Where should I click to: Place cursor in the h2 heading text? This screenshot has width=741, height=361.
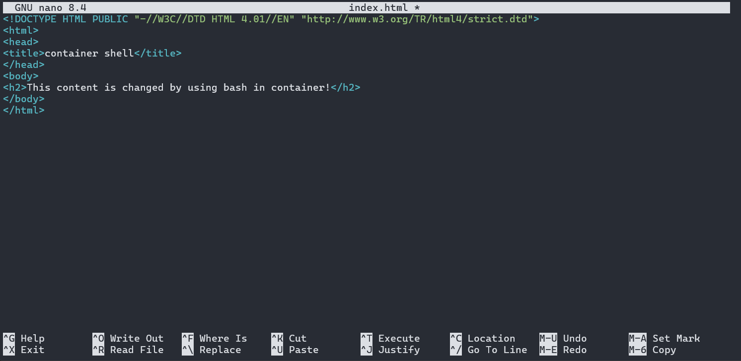(x=179, y=87)
